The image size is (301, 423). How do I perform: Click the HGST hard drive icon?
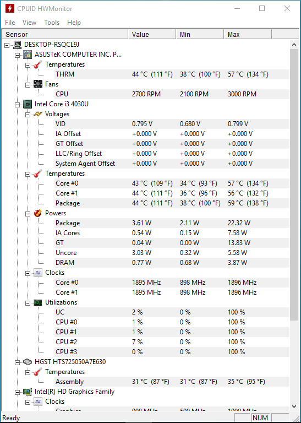click(28, 362)
